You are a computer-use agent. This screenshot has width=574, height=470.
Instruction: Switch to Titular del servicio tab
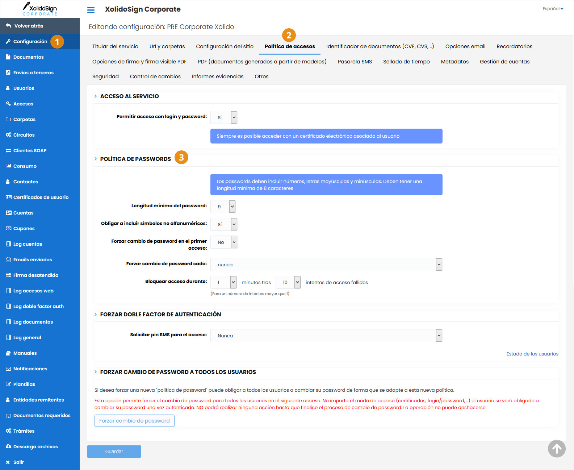pos(115,46)
